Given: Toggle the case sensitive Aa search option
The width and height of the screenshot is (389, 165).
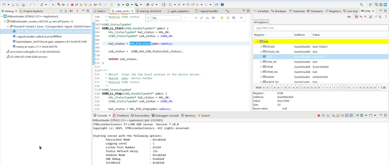Looking at the screenshot, I should pos(195,18).
